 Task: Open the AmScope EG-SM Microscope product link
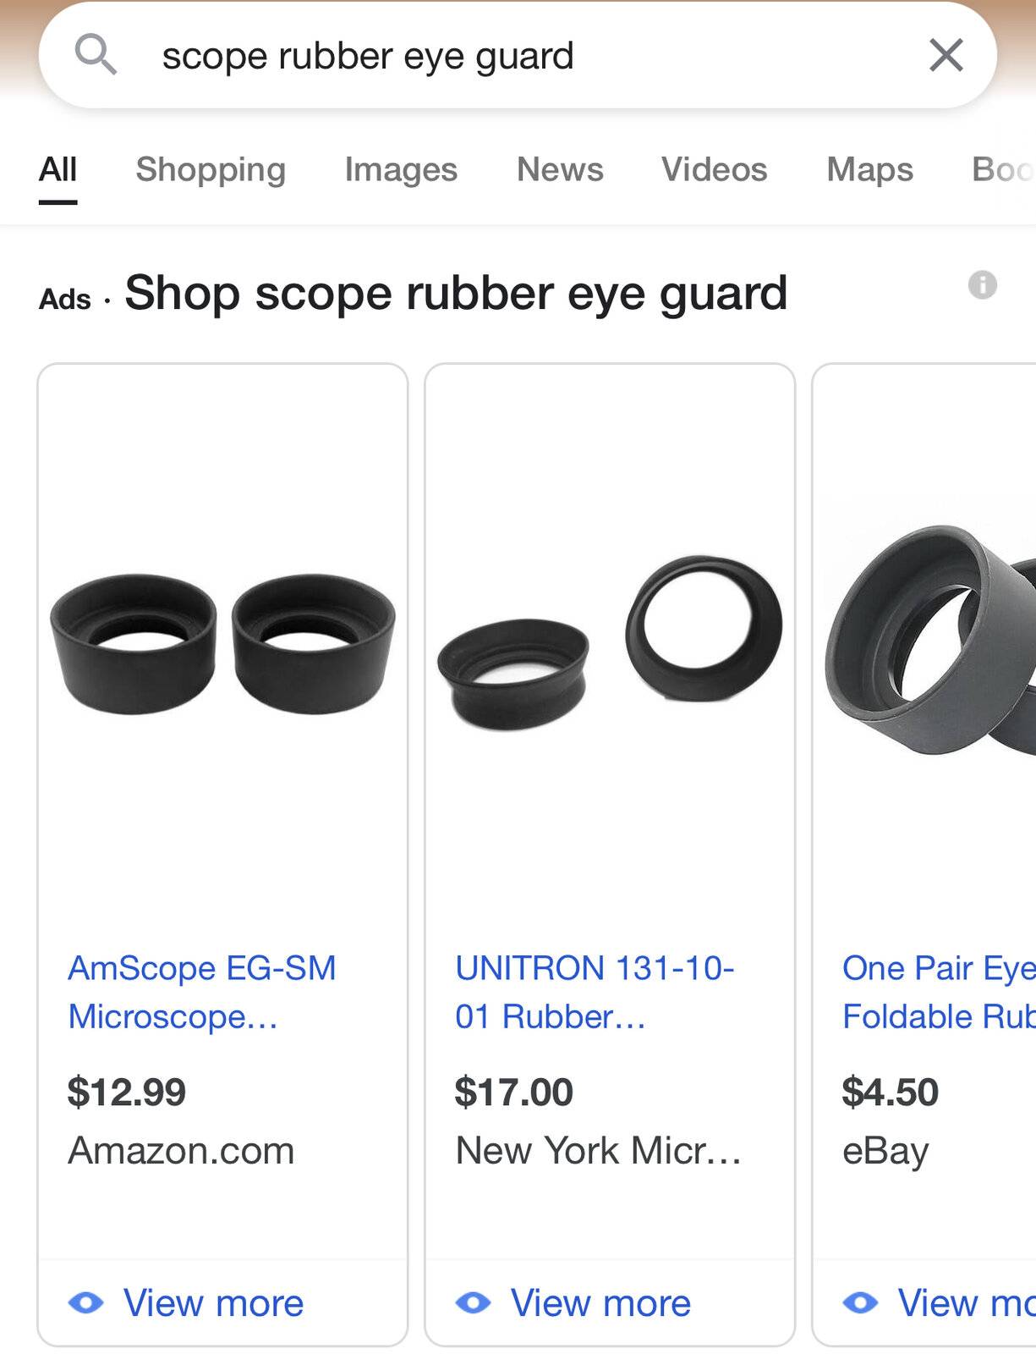202,992
